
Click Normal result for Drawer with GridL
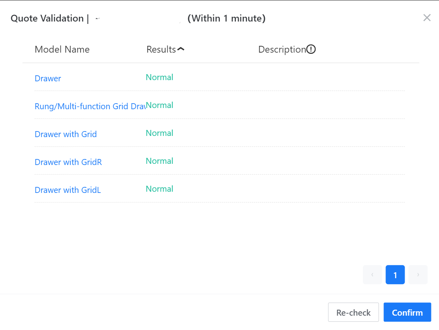tap(159, 189)
